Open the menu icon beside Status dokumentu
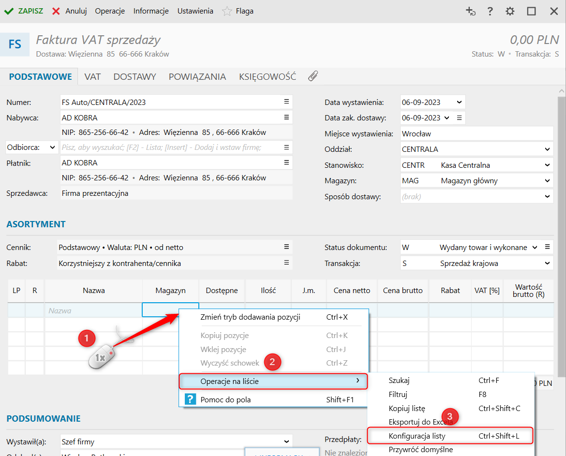Screen dimensions: 566x456 [x=547, y=247]
